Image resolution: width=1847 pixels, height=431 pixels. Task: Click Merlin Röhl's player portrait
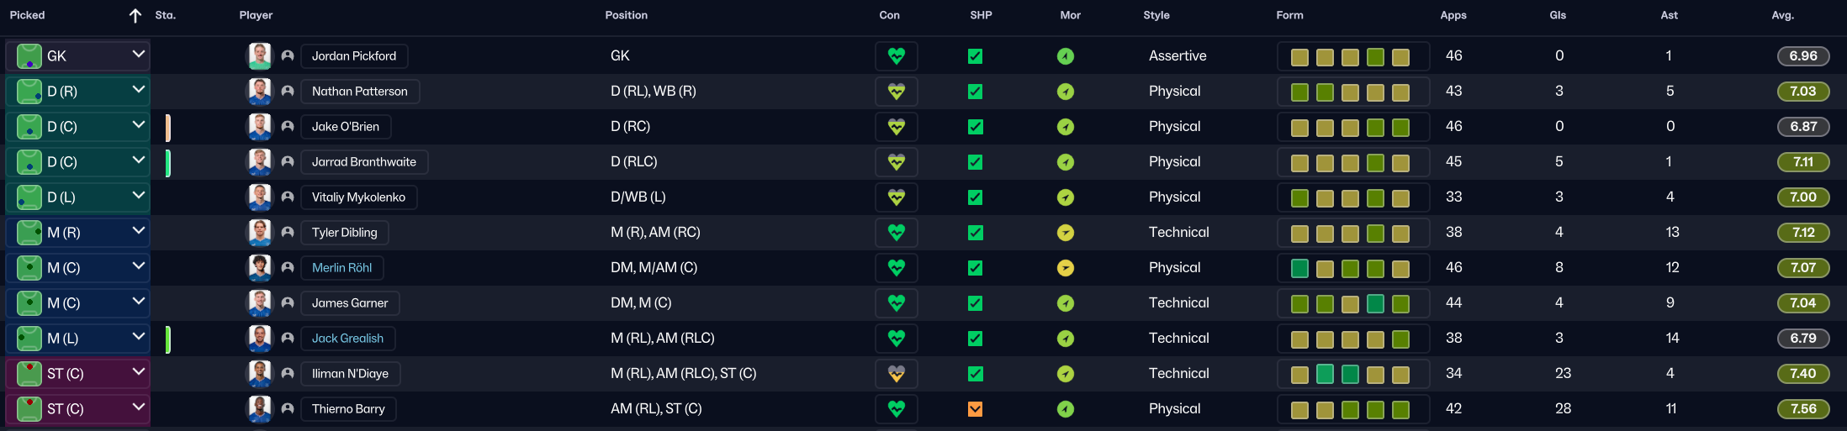(x=260, y=268)
